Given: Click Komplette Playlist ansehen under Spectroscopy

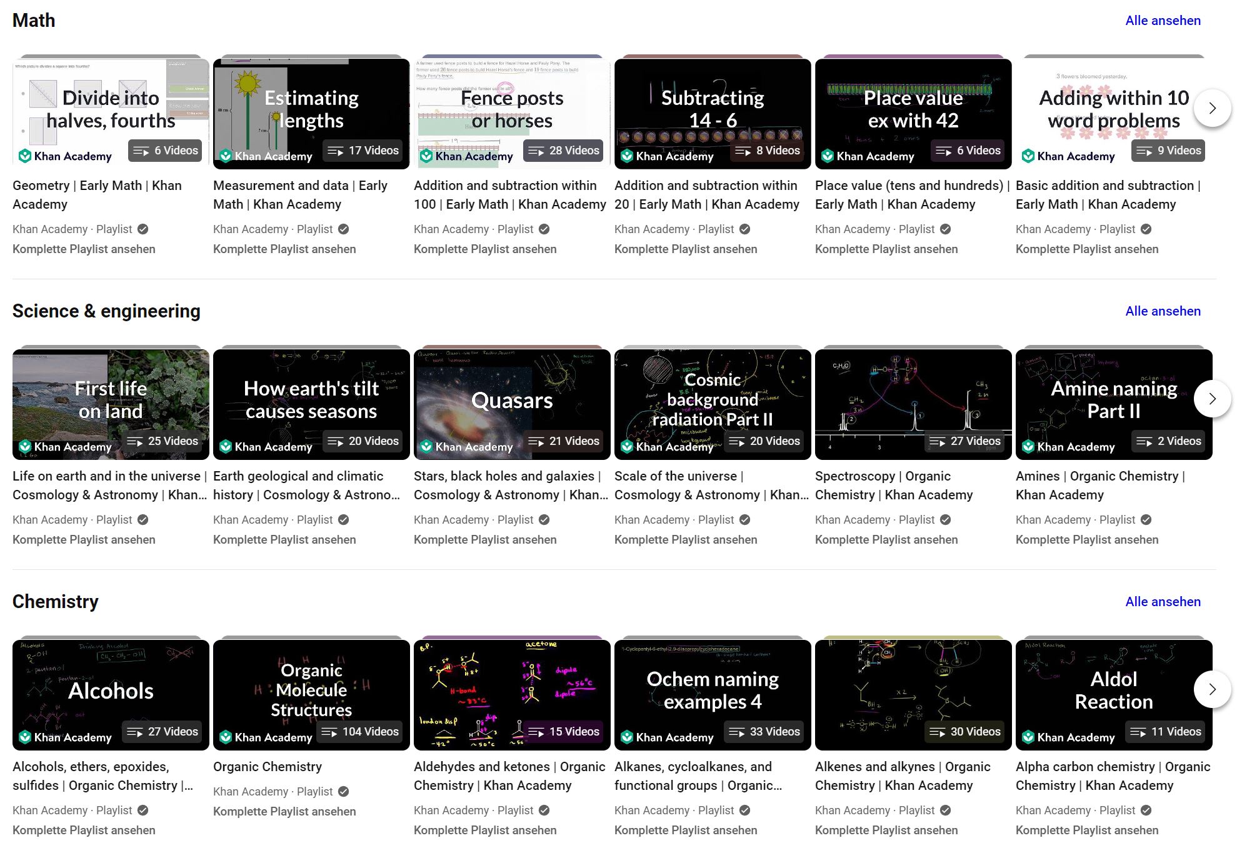Looking at the screenshot, I should [x=886, y=540].
